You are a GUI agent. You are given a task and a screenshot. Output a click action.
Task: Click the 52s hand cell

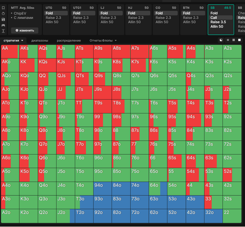click(232, 175)
